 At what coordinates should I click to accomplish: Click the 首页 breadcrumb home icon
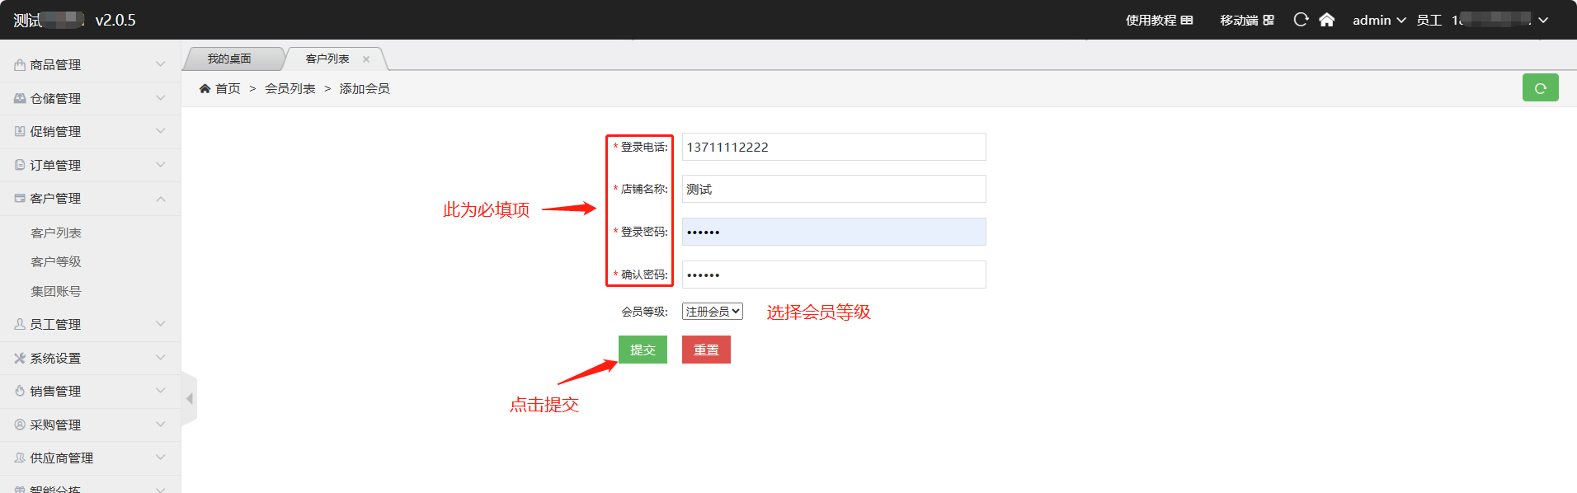[x=205, y=88]
